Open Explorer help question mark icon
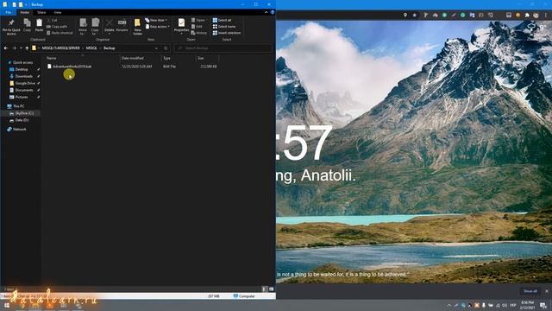This screenshot has height=311, width=552. click(x=273, y=12)
